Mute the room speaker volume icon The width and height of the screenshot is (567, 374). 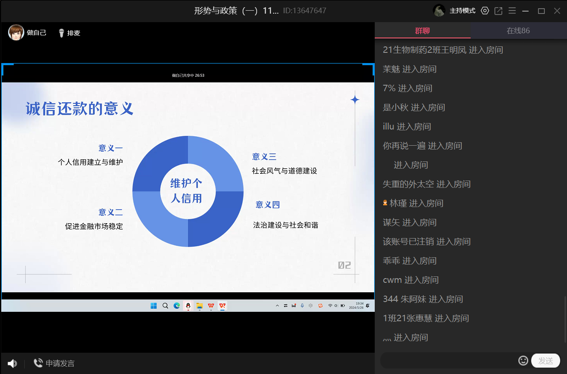point(12,363)
